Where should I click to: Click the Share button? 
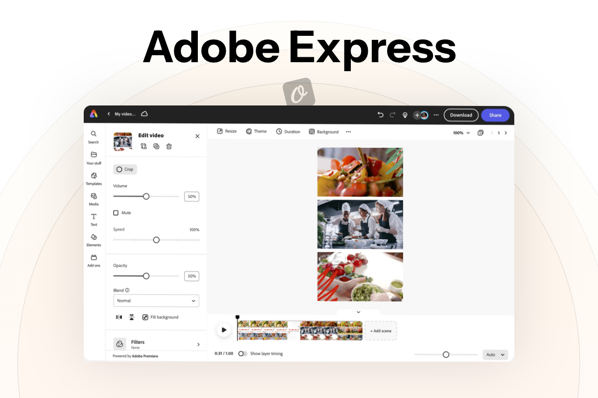pos(495,115)
